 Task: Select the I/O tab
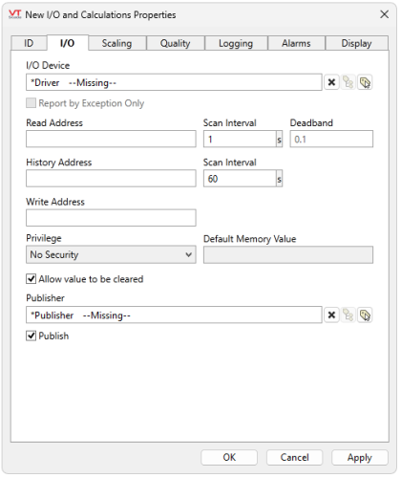pyautogui.click(x=68, y=43)
